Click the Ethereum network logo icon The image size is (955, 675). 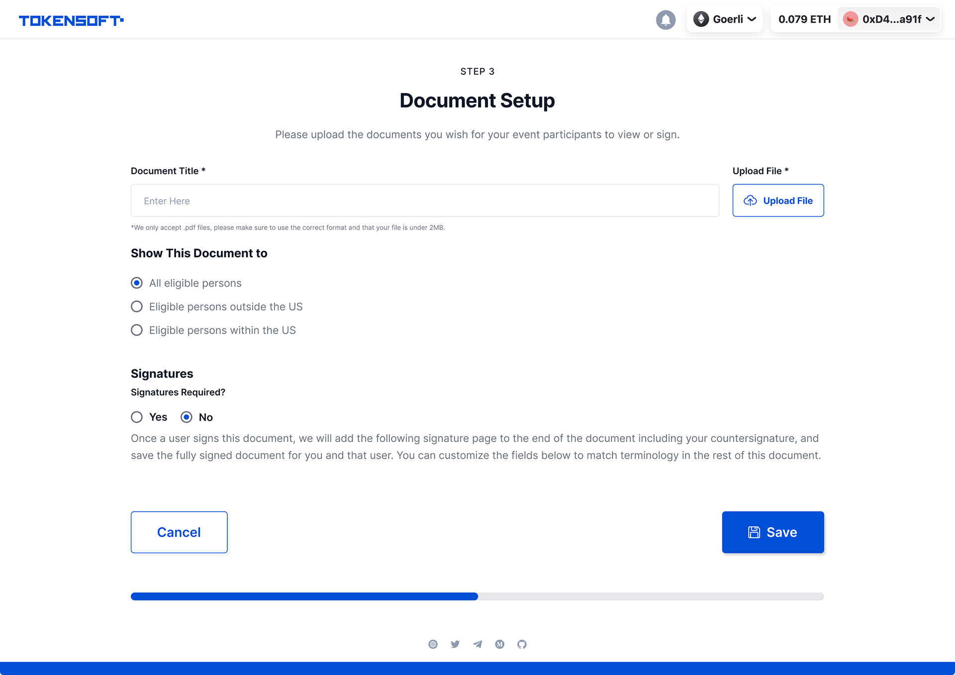(x=701, y=19)
